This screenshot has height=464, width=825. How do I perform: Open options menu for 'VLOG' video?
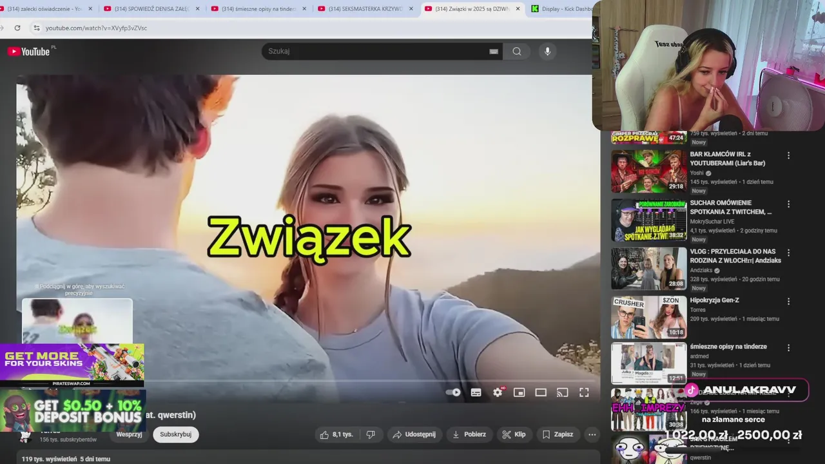788,253
